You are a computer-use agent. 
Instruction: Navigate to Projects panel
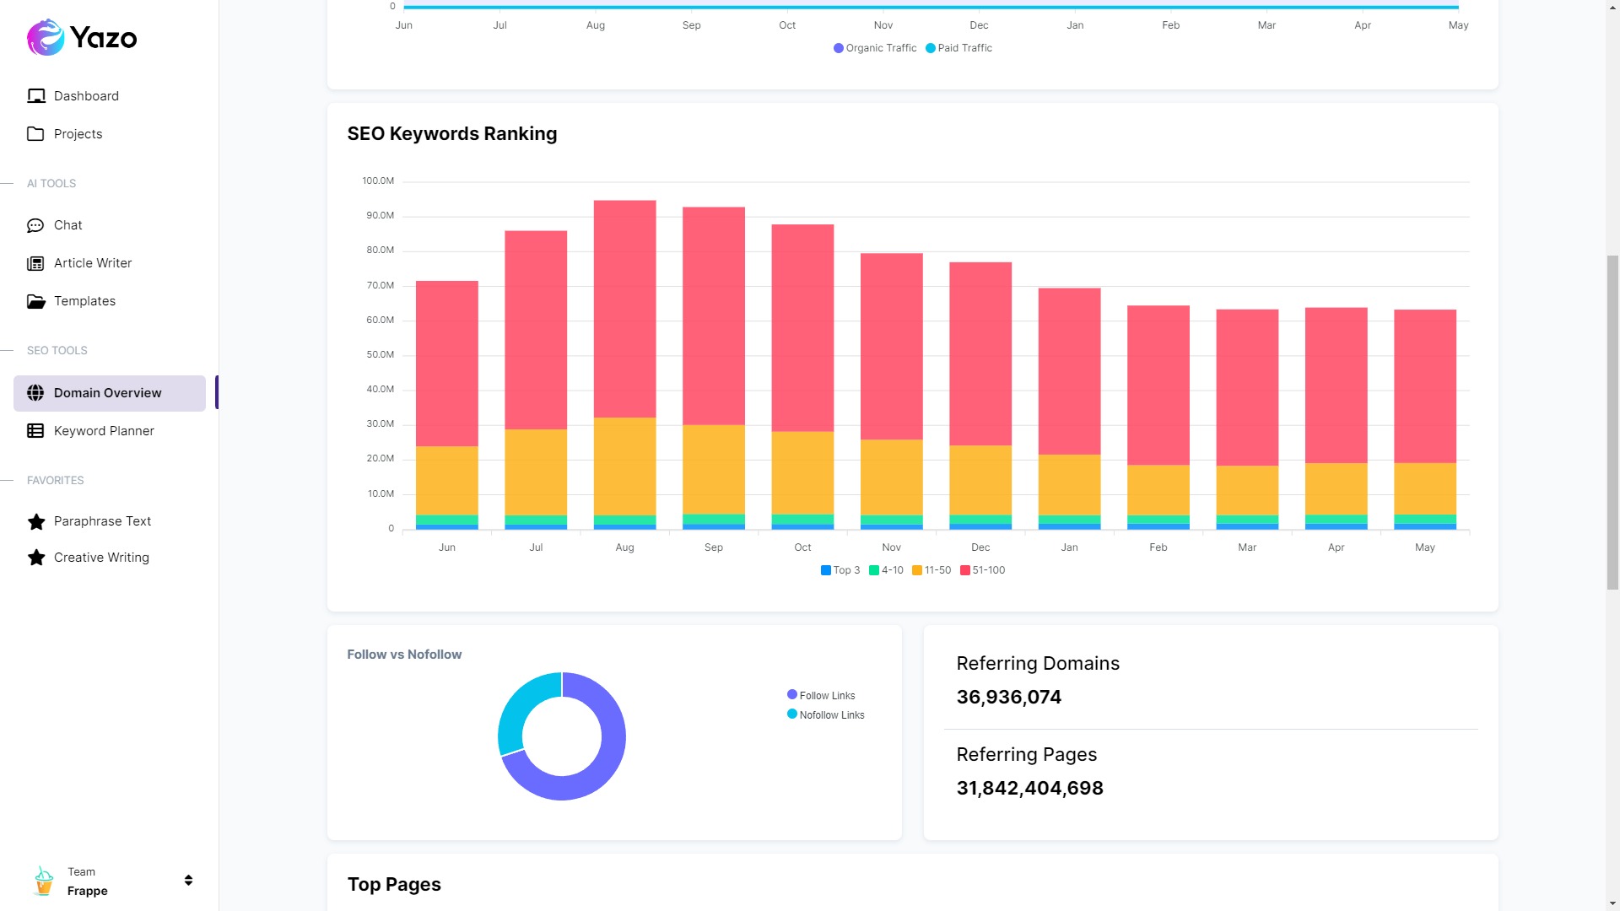[x=78, y=133]
